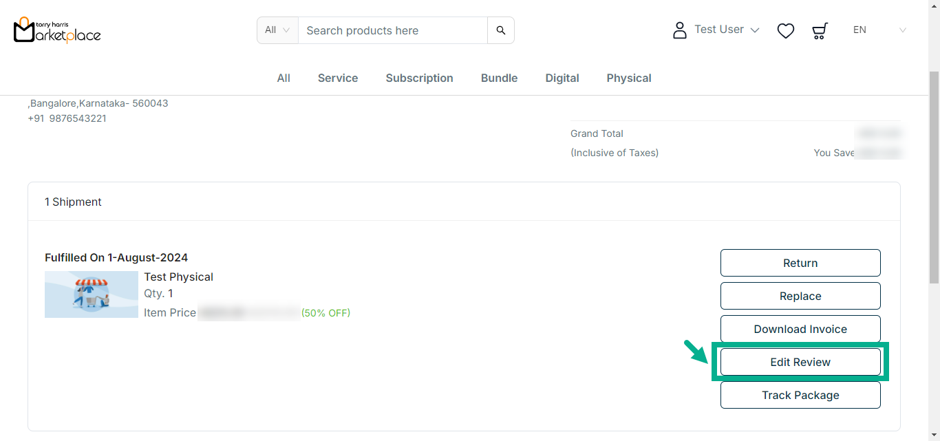Select the All category tab
The width and height of the screenshot is (940, 441).
(284, 78)
